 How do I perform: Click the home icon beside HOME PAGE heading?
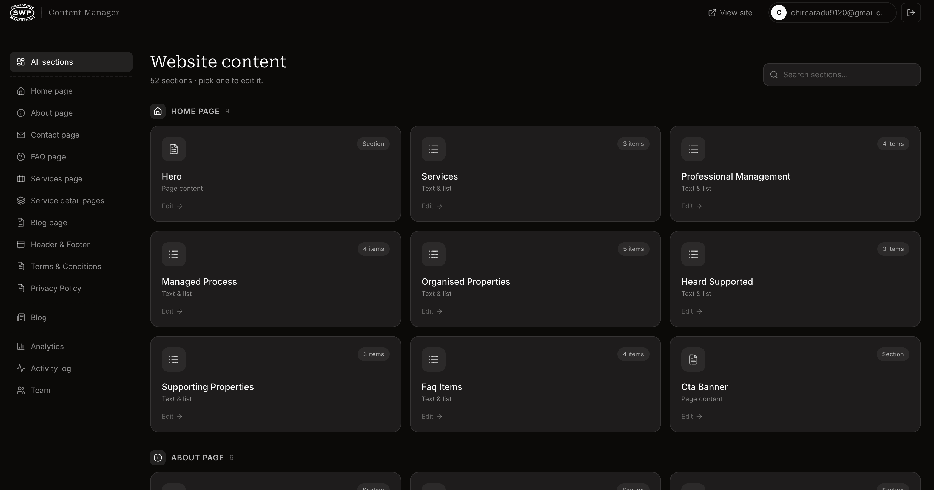(158, 111)
